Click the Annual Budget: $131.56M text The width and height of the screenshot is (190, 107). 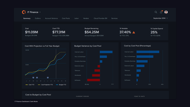(x=94, y=36)
